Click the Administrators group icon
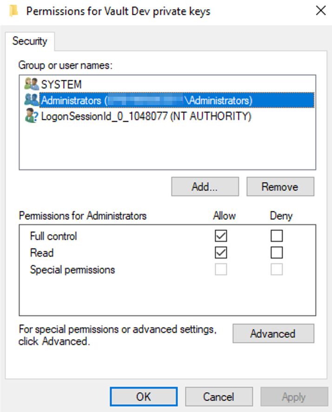The width and height of the screenshot is (332, 412). pyautogui.click(x=31, y=100)
